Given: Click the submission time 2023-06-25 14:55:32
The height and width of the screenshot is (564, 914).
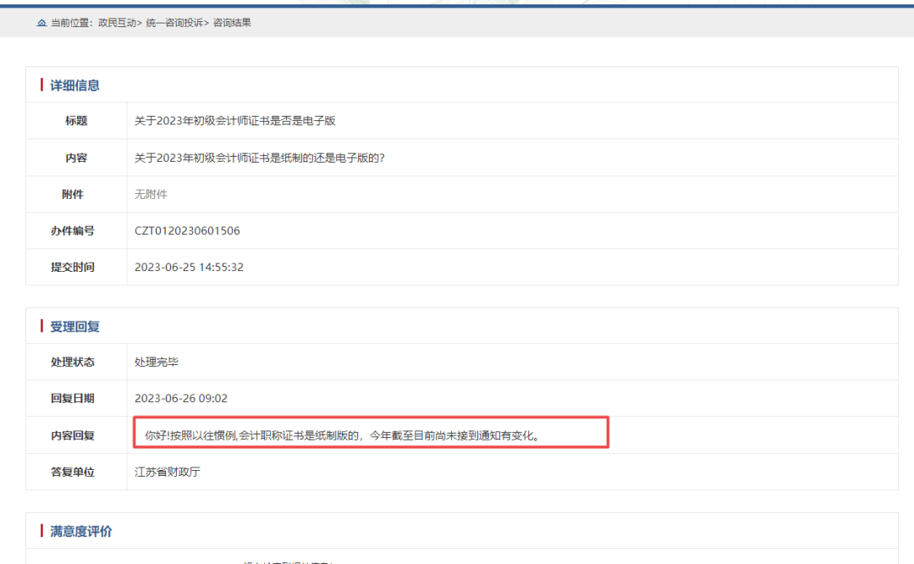Looking at the screenshot, I should (x=189, y=267).
